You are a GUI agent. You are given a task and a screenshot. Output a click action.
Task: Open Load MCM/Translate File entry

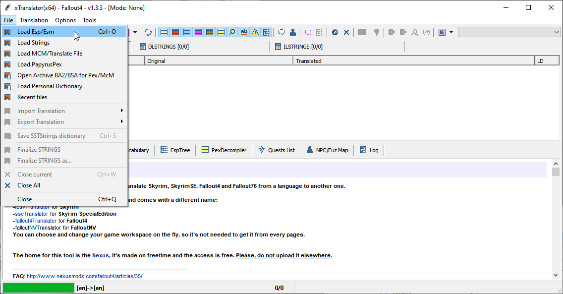click(x=64, y=54)
